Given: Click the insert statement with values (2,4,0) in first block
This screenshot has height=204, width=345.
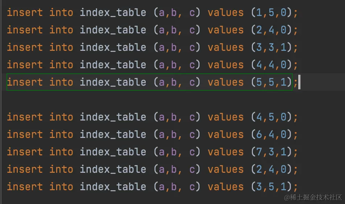Looking at the screenshot, I should point(152,30).
